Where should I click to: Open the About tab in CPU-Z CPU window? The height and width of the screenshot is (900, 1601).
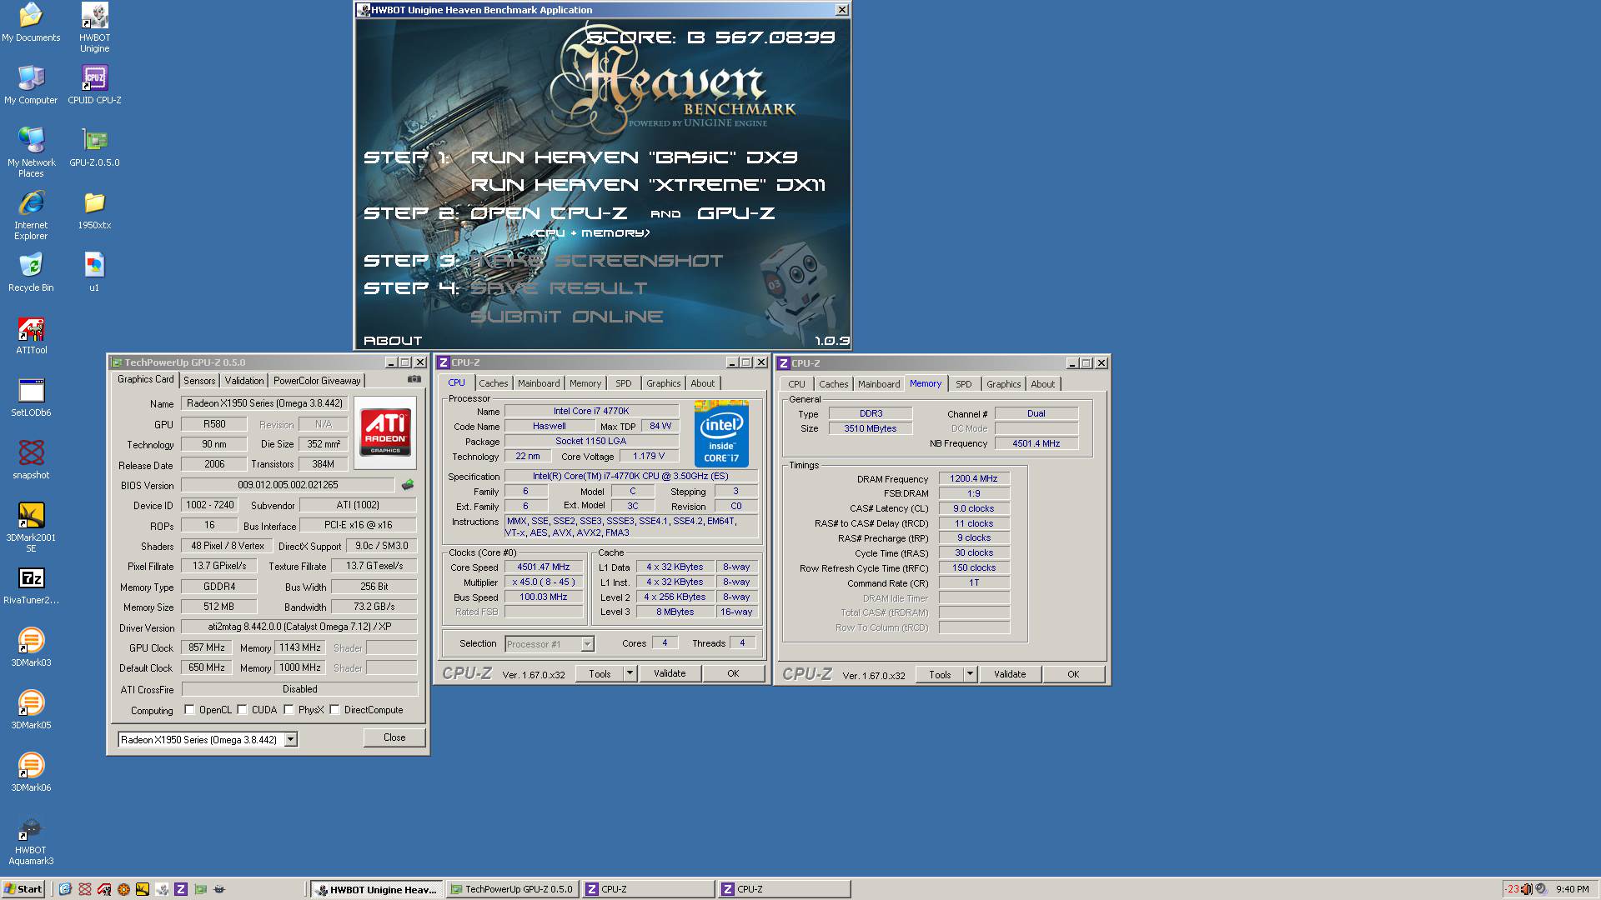702,383
